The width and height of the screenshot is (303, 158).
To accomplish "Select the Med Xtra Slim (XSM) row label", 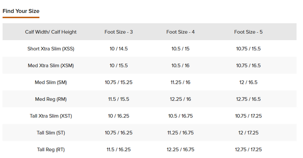I will (x=51, y=66).
